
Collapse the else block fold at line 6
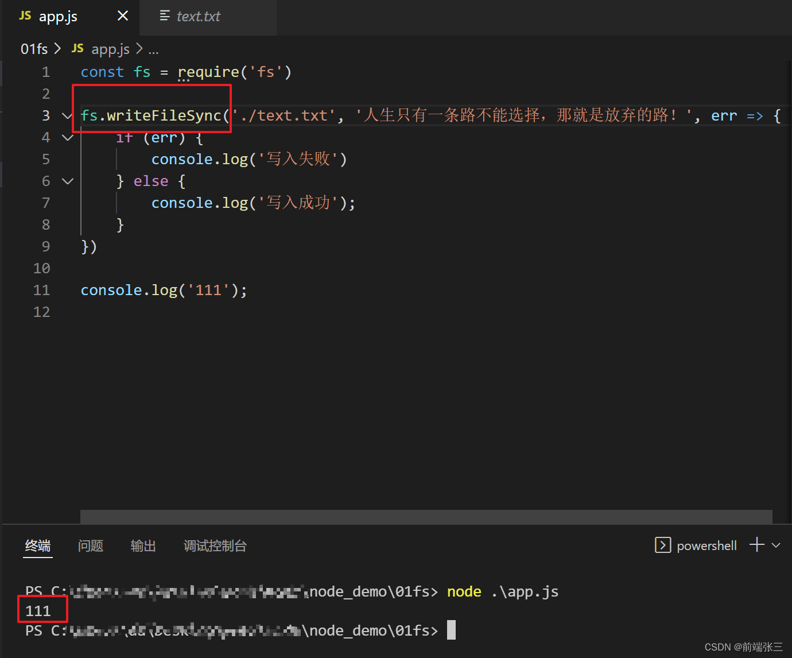click(67, 181)
